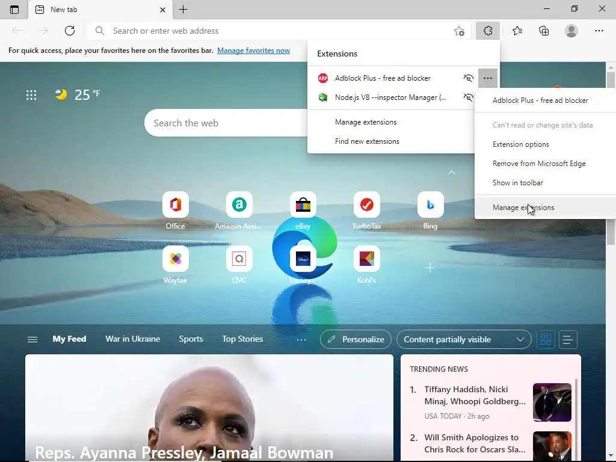Image resolution: width=616 pixels, height=462 pixels.
Task: Click the Refresh page icon
Action: (x=70, y=31)
